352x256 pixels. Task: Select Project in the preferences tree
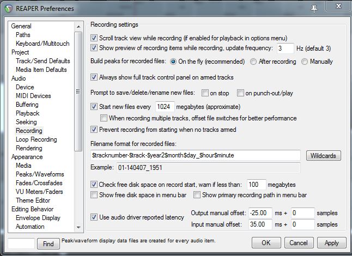tap(20, 52)
